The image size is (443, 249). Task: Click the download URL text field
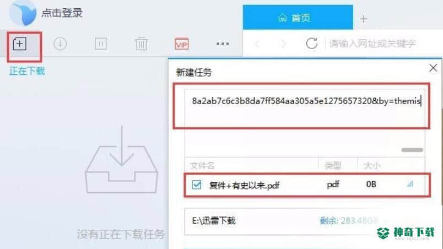click(x=305, y=107)
